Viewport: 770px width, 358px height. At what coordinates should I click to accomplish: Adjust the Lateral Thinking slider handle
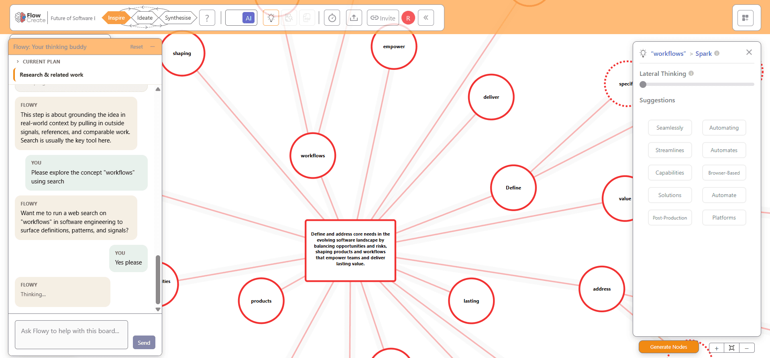point(643,84)
